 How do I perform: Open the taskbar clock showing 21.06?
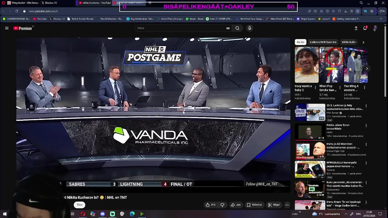[x=369, y=214]
